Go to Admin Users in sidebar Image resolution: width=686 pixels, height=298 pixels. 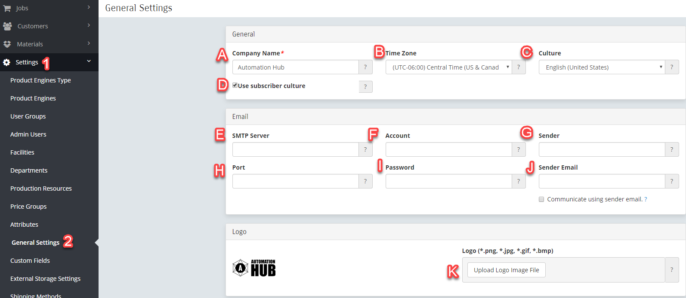[x=28, y=134]
